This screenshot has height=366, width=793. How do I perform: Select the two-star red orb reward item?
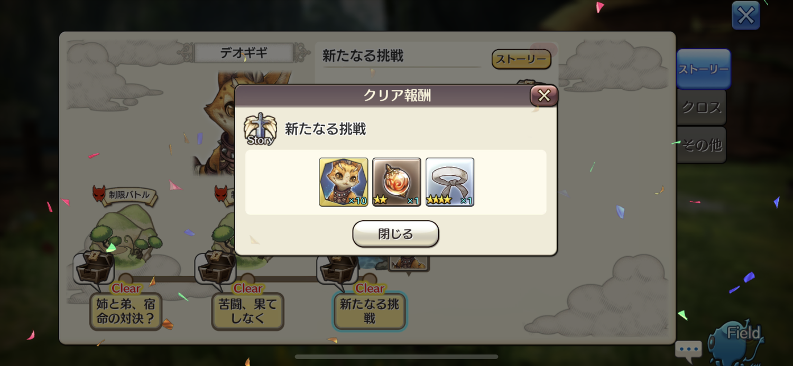tap(396, 182)
